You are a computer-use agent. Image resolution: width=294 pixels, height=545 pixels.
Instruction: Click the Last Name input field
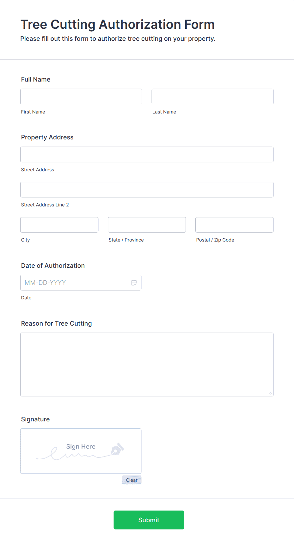(212, 96)
